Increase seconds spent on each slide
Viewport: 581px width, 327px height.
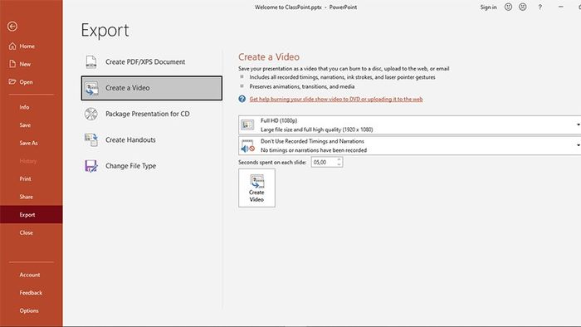(339, 159)
